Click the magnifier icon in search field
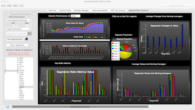Screen dimensions: 195x110 169,5
